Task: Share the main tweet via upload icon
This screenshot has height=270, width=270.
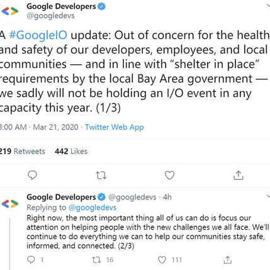Action: [239, 175]
